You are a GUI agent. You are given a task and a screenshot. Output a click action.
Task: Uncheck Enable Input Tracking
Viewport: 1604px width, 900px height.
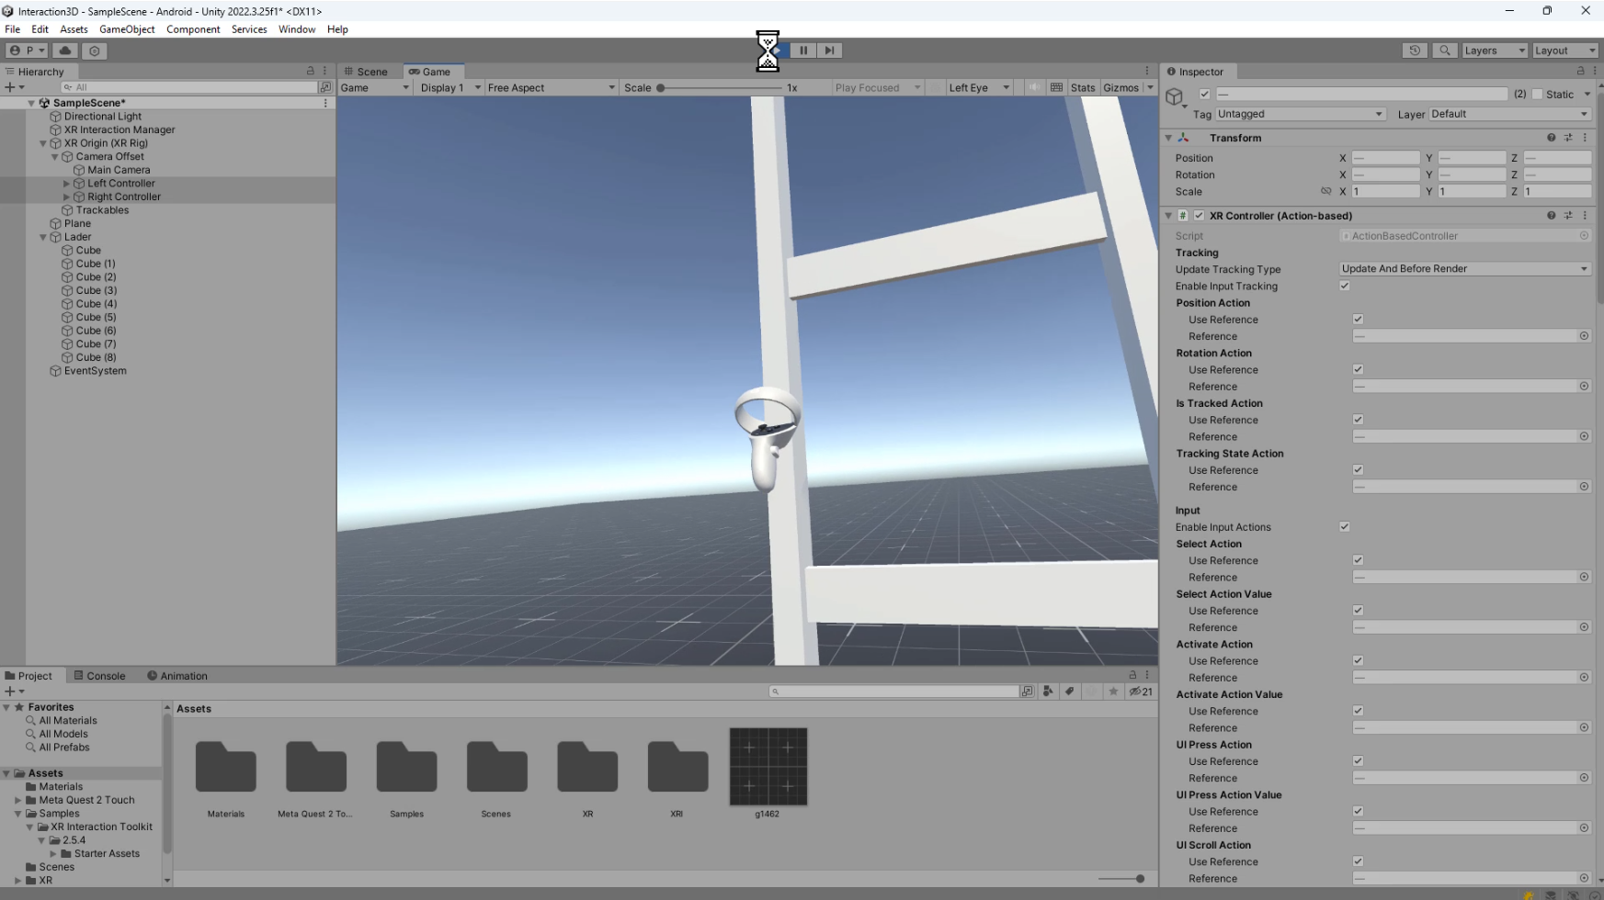tap(1345, 286)
